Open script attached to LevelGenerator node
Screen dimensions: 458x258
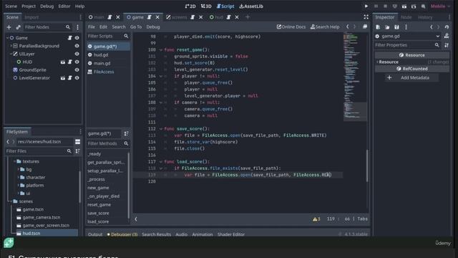coord(70,78)
